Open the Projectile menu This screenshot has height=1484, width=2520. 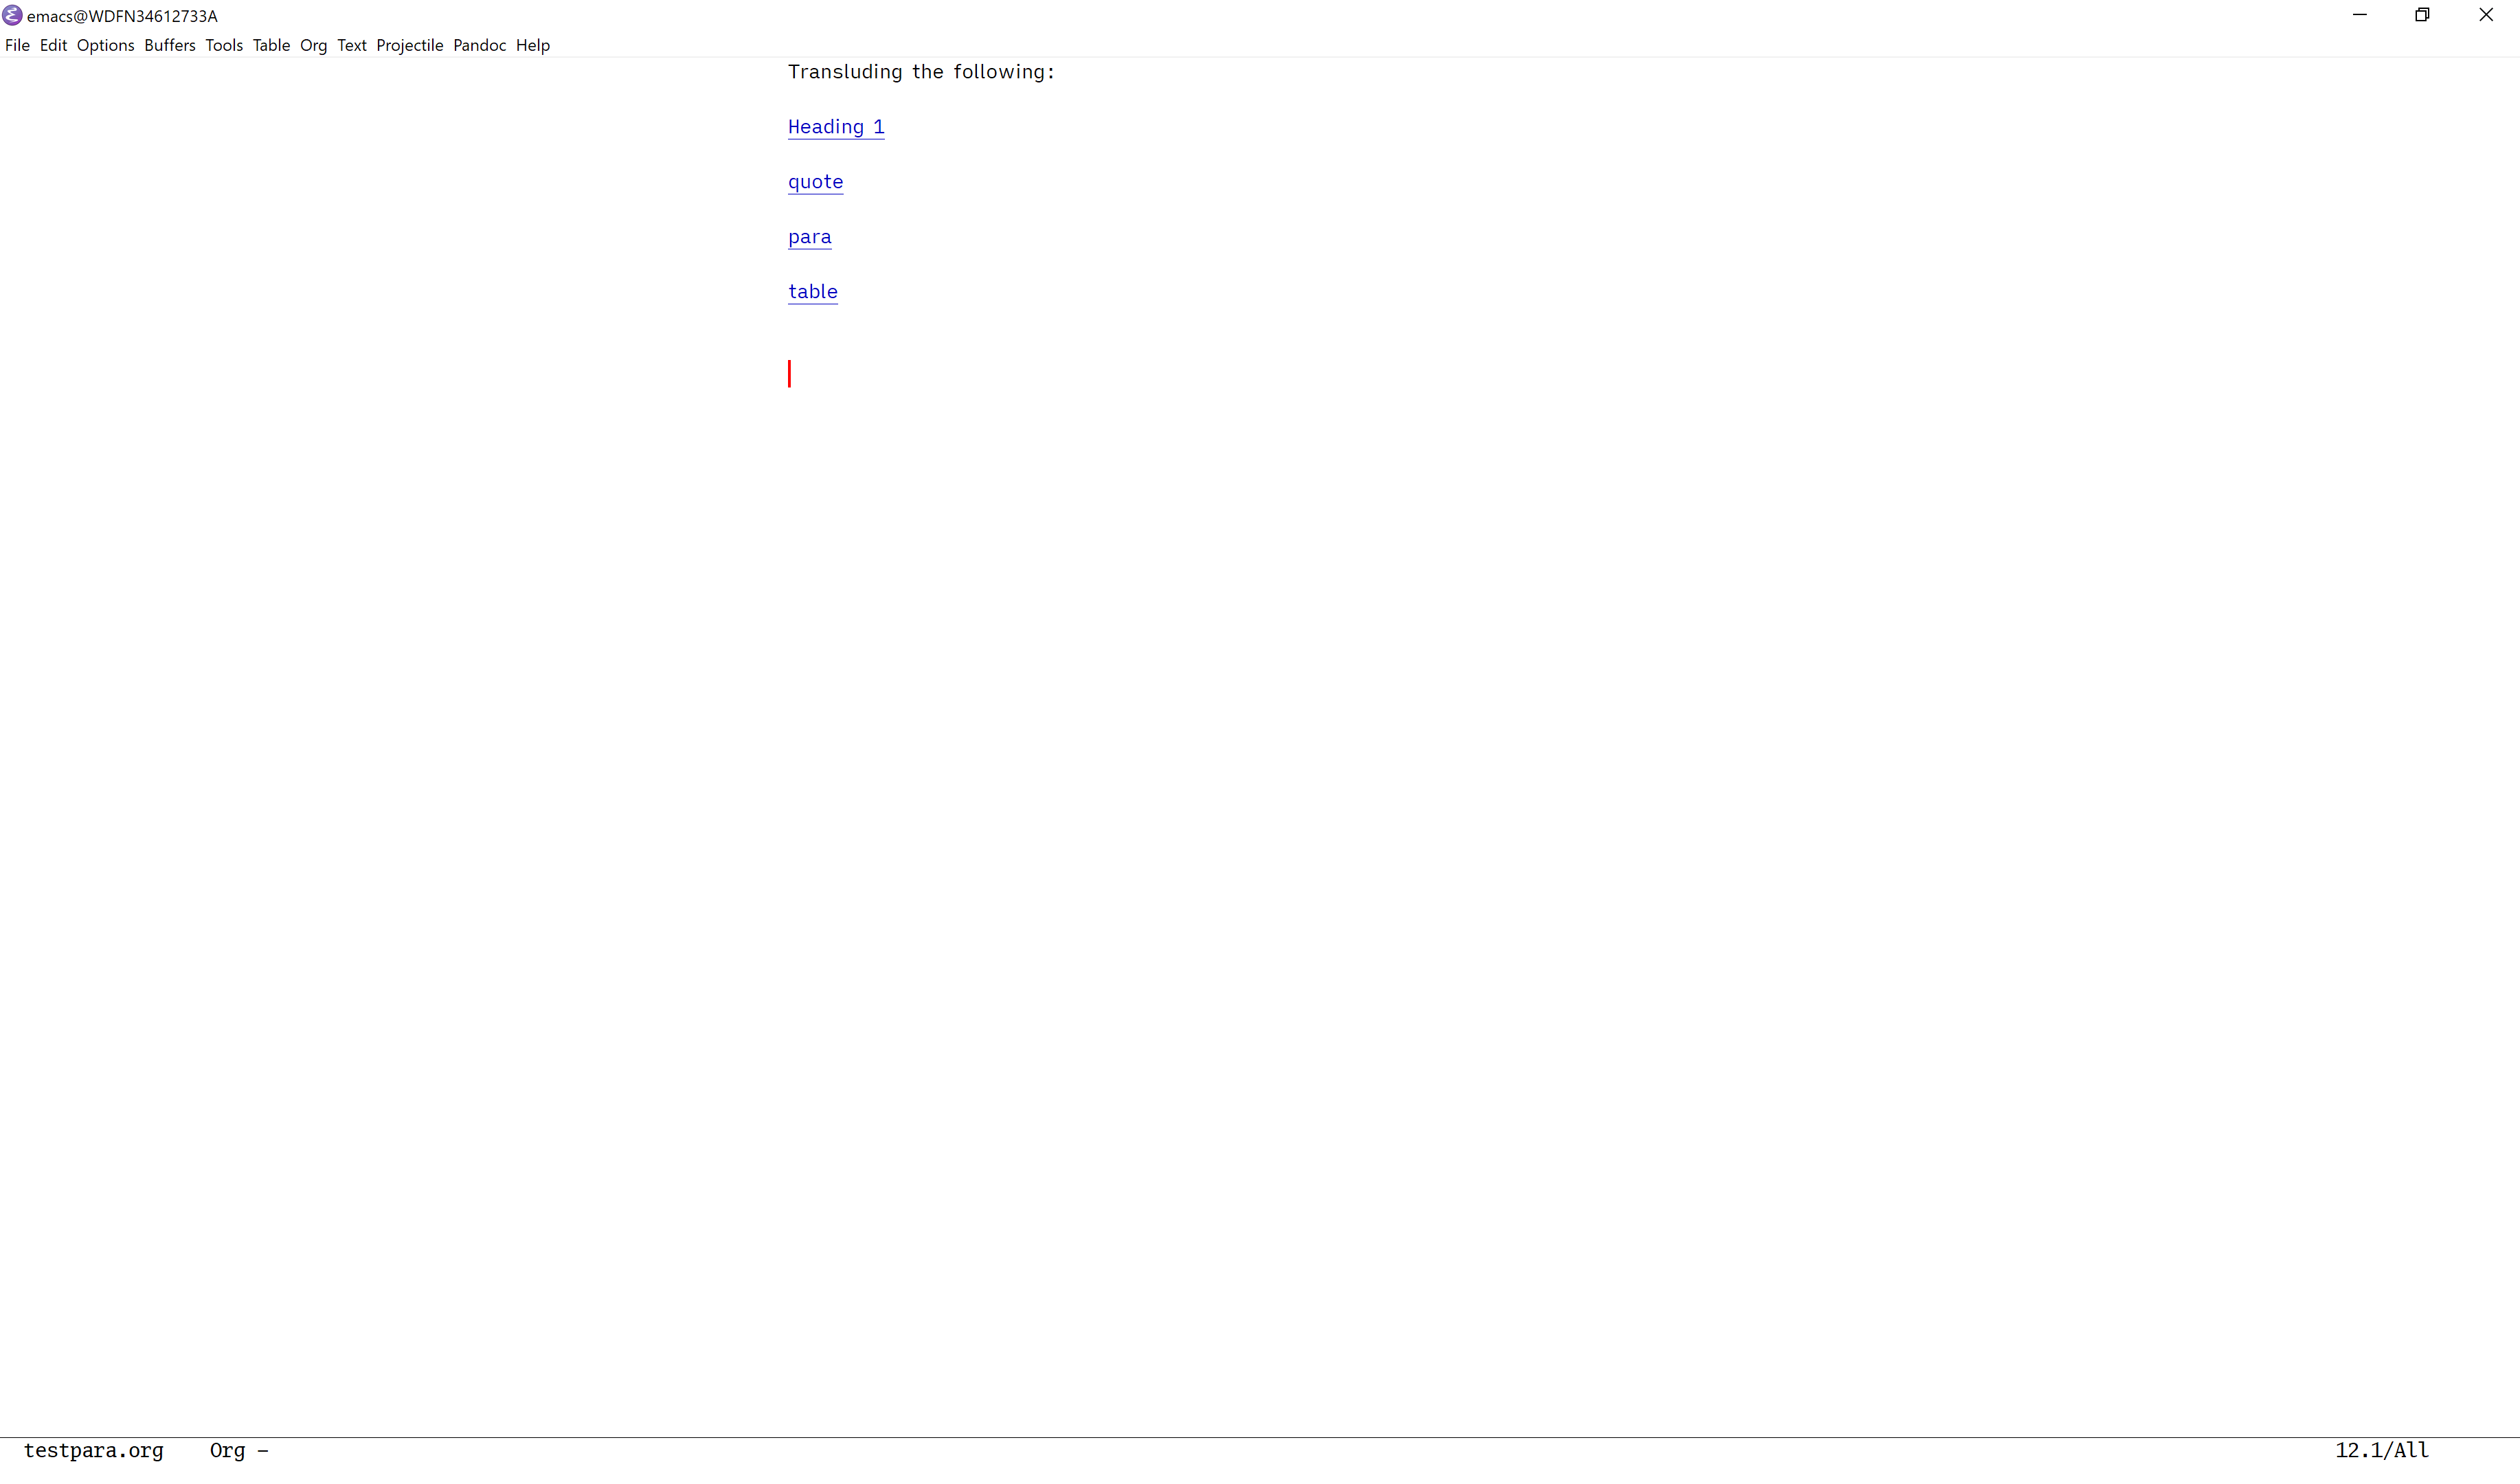tap(409, 45)
